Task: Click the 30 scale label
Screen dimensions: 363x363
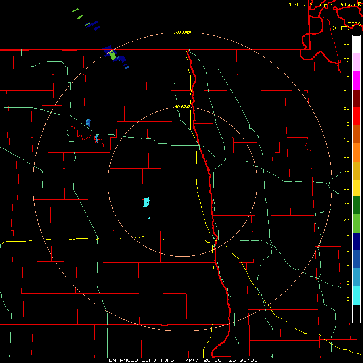Action: 346,188
